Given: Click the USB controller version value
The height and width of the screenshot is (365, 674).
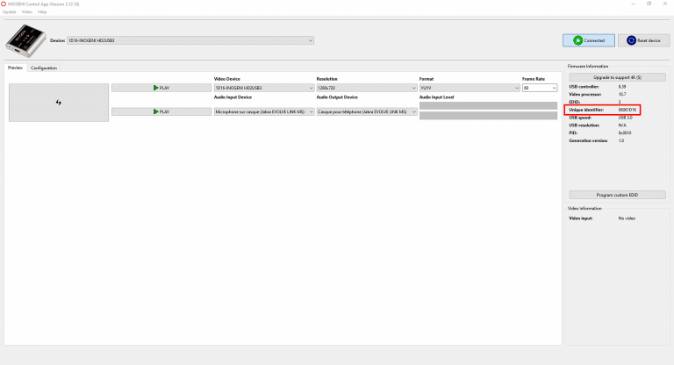Looking at the screenshot, I should coord(622,87).
